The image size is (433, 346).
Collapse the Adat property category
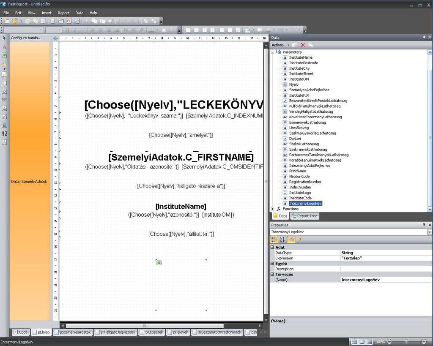click(x=272, y=247)
